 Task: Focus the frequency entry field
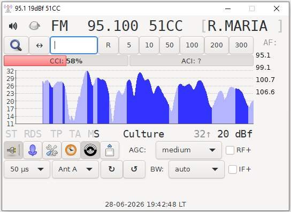tap(74, 45)
